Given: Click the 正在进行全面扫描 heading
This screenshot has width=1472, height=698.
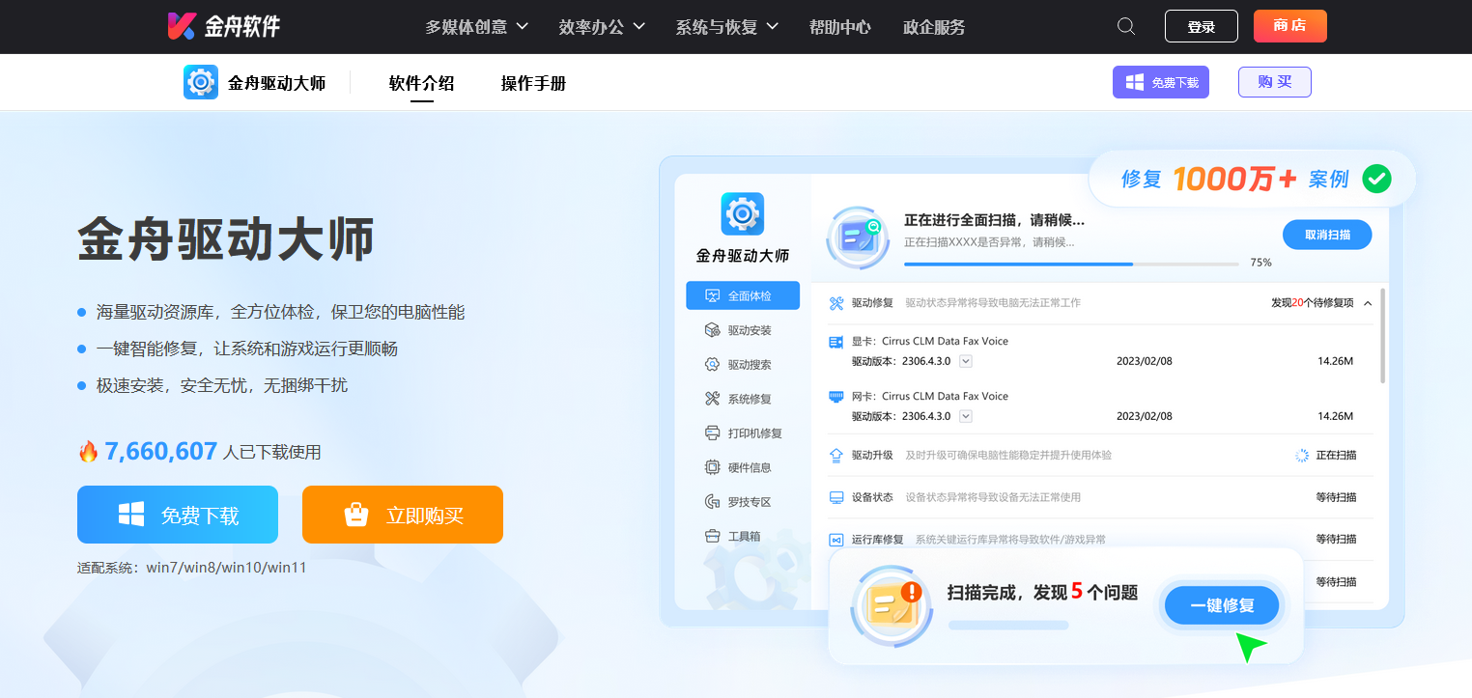Looking at the screenshot, I should 994,220.
